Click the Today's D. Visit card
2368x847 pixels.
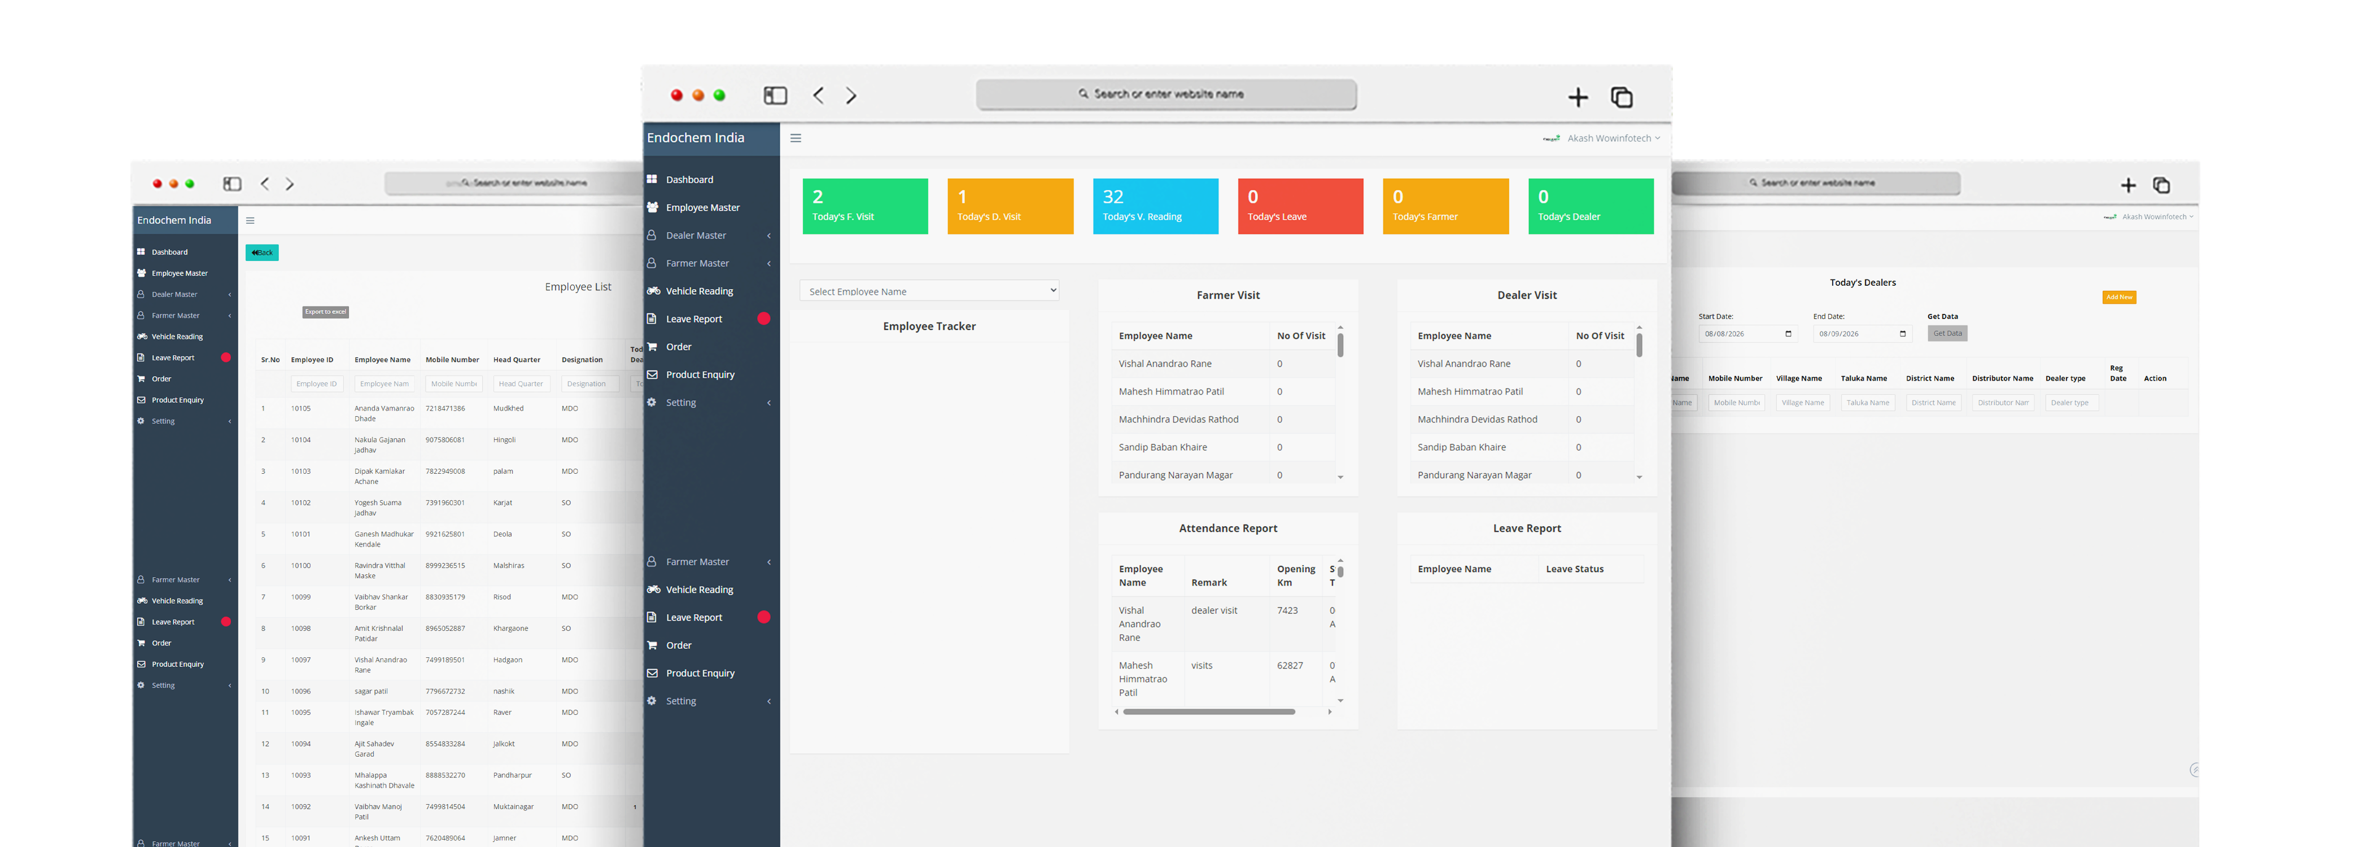pyautogui.click(x=1010, y=206)
